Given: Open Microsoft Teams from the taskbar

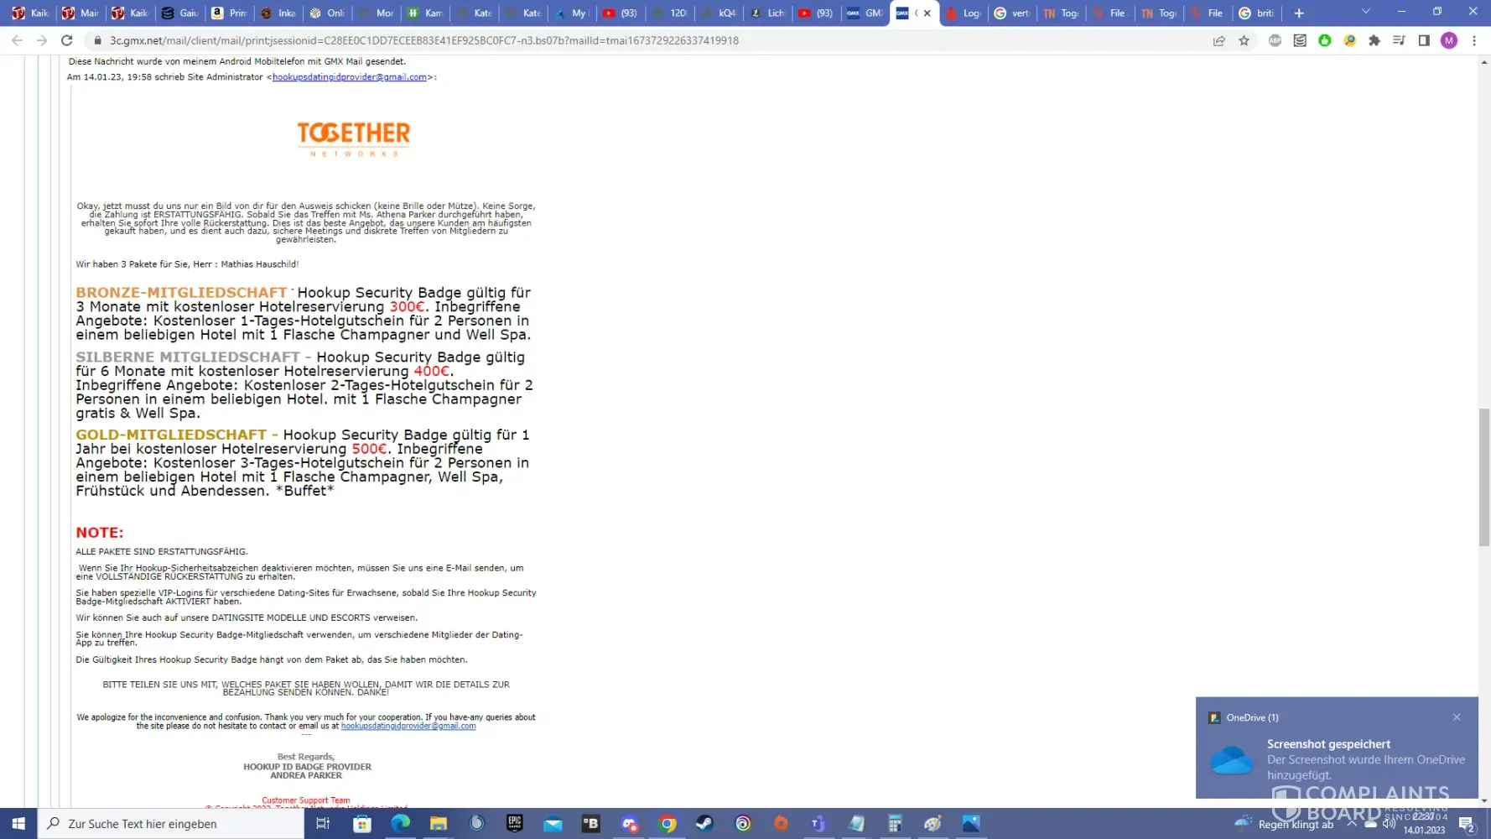Looking at the screenshot, I should (819, 824).
